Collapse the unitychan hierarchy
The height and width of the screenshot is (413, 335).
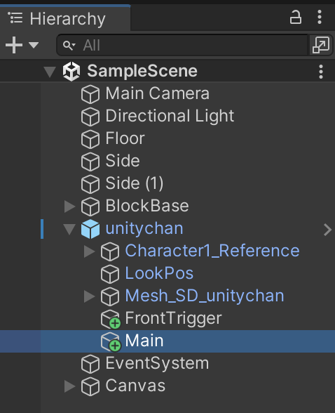coord(69,229)
